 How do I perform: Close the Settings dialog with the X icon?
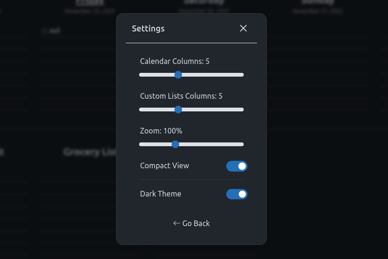243,28
